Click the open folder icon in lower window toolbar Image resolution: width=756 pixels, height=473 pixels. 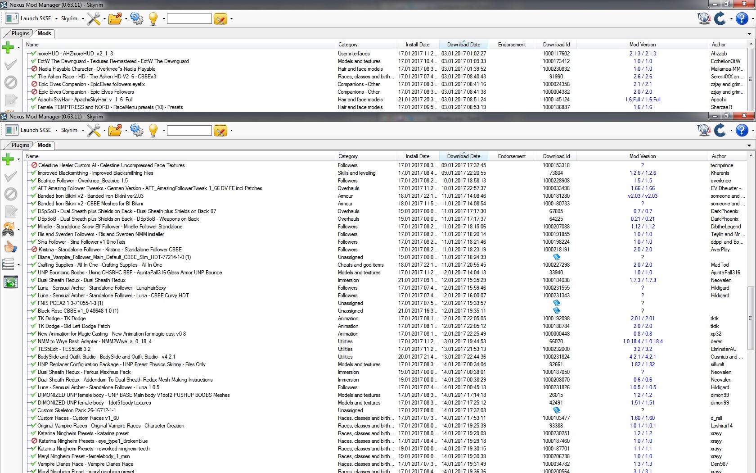[x=115, y=131]
